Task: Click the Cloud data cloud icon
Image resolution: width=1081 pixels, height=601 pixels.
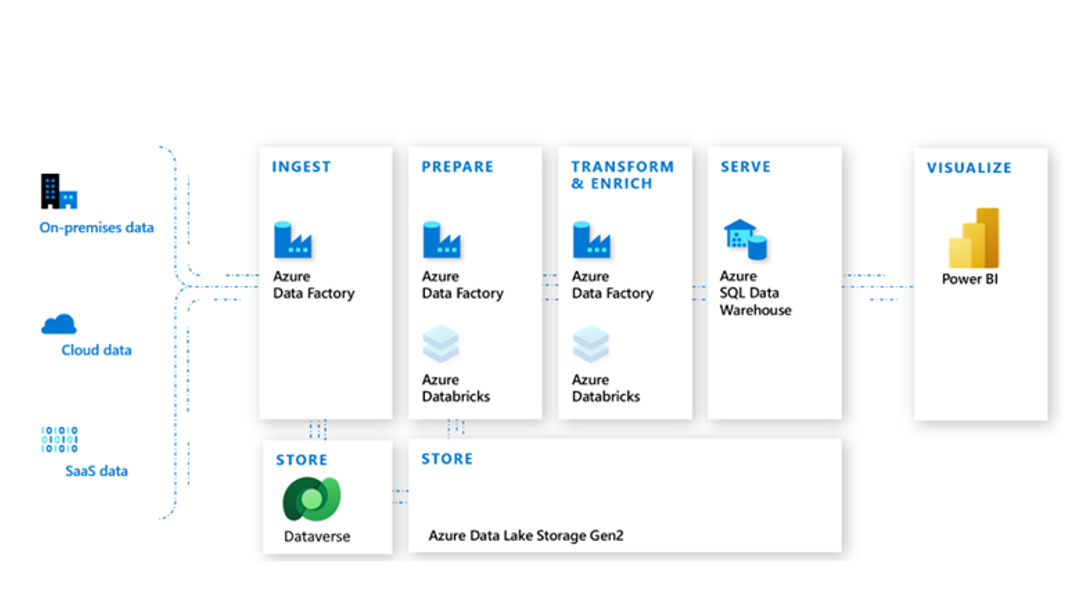Action: coord(59,324)
